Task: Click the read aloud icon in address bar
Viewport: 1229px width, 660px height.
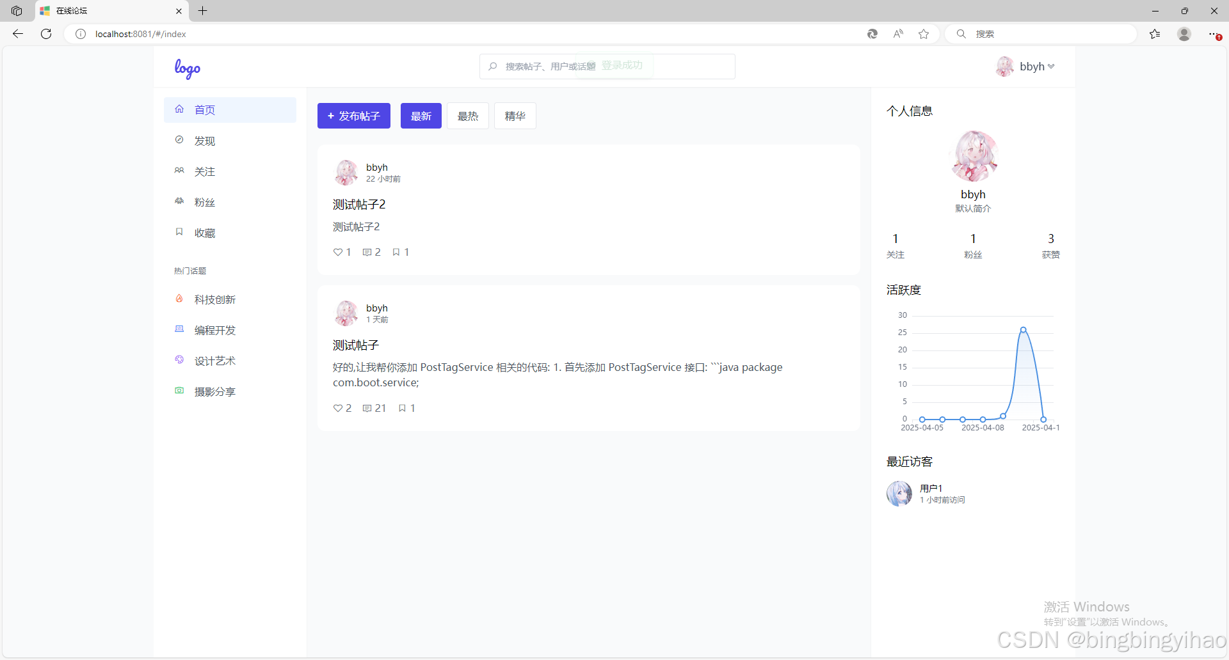Action: tap(898, 34)
